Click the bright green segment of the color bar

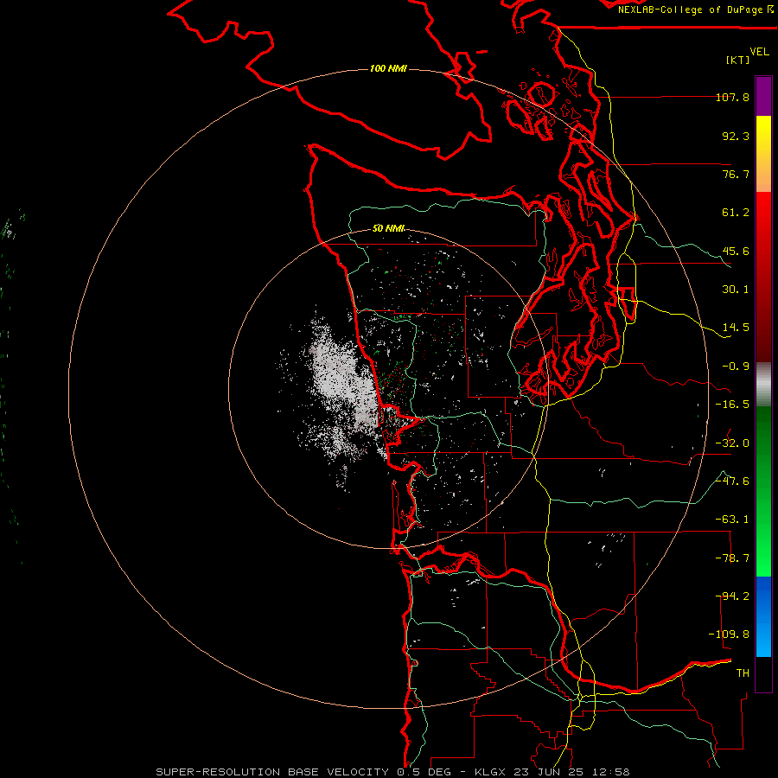[x=763, y=491]
